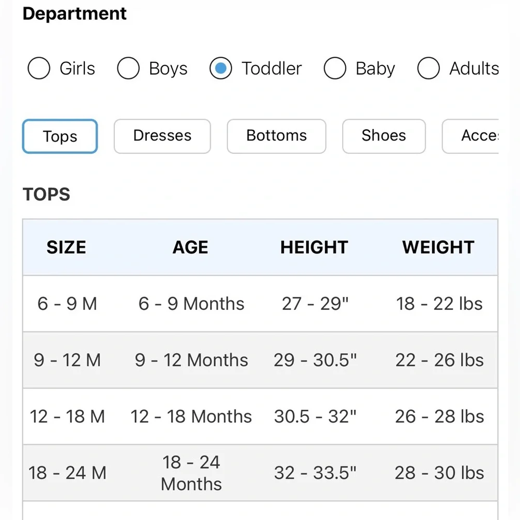The height and width of the screenshot is (520, 520).
Task: Click the WEIGHT column header
Action: (438, 248)
